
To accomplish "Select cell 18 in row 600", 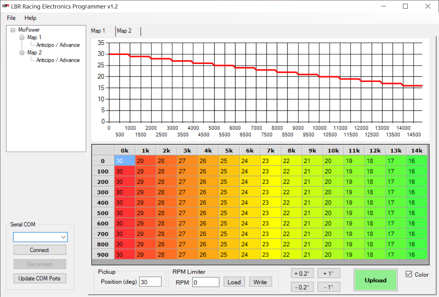I will click(375, 223).
